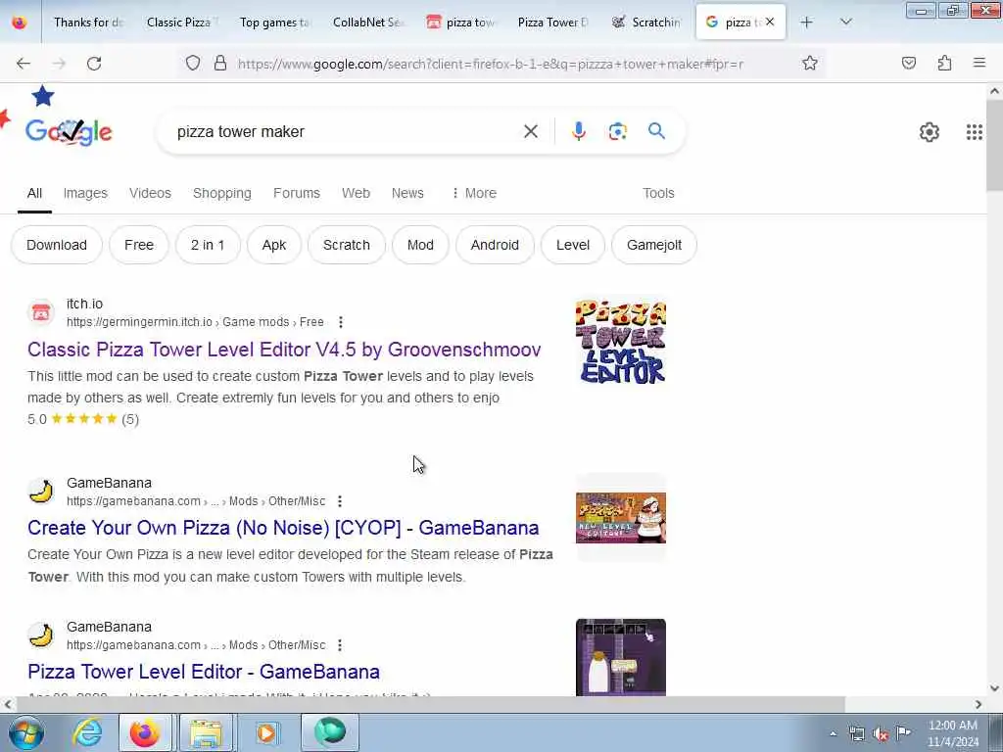Apply the 2 in 1 suggestion chip
The width and height of the screenshot is (1003, 752).
click(208, 245)
